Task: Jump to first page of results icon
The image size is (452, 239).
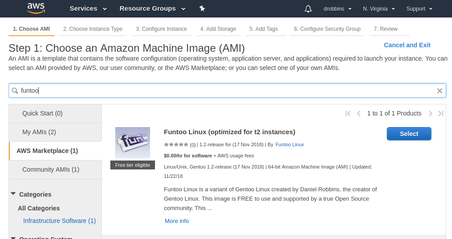Action: [x=348, y=113]
